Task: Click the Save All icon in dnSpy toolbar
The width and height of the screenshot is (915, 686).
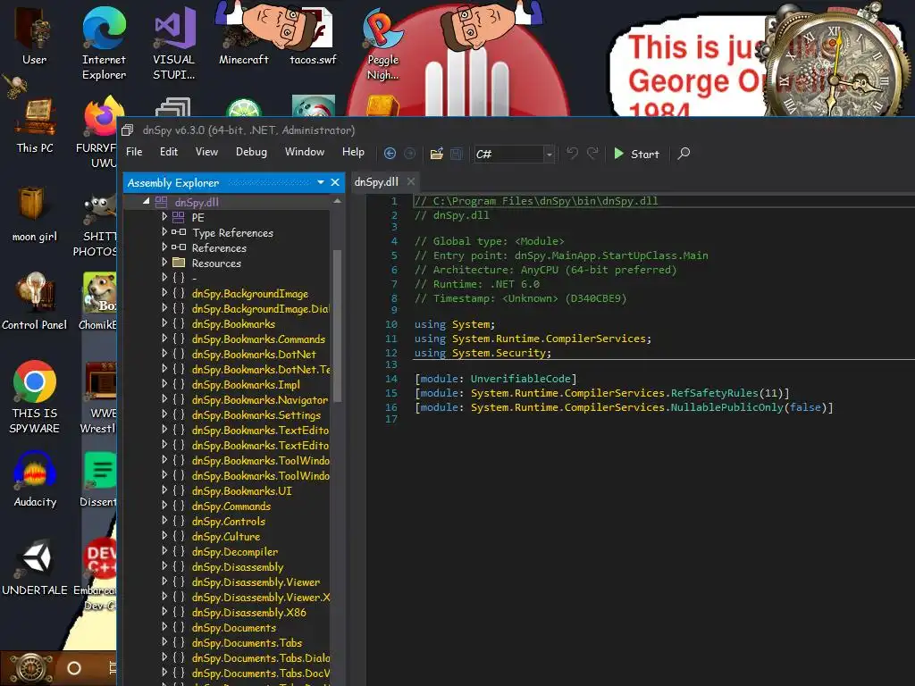Action: click(x=457, y=154)
